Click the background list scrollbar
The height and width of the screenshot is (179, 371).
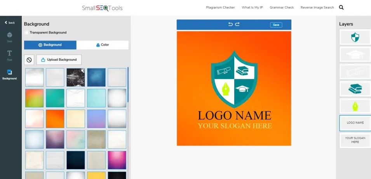click(x=128, y=84)
